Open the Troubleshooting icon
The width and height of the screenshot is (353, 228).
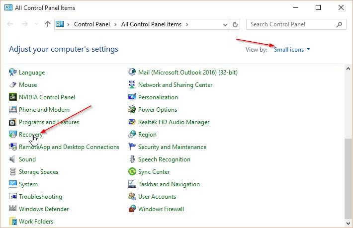pos(13,196)
